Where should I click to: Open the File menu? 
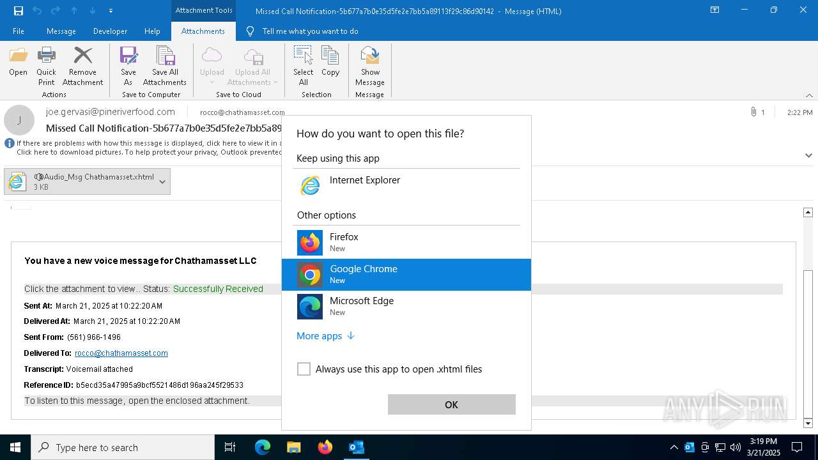[19, 31]
